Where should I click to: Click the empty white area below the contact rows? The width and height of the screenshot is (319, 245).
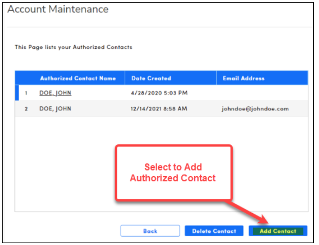(x=67, y=164)
